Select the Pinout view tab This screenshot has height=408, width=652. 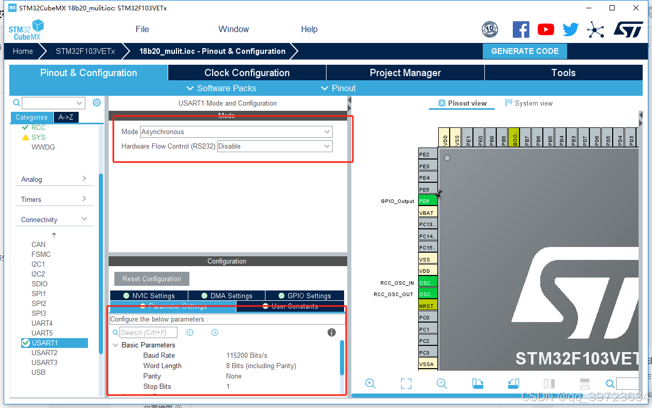pyautogui.click(x=462, y=103)
